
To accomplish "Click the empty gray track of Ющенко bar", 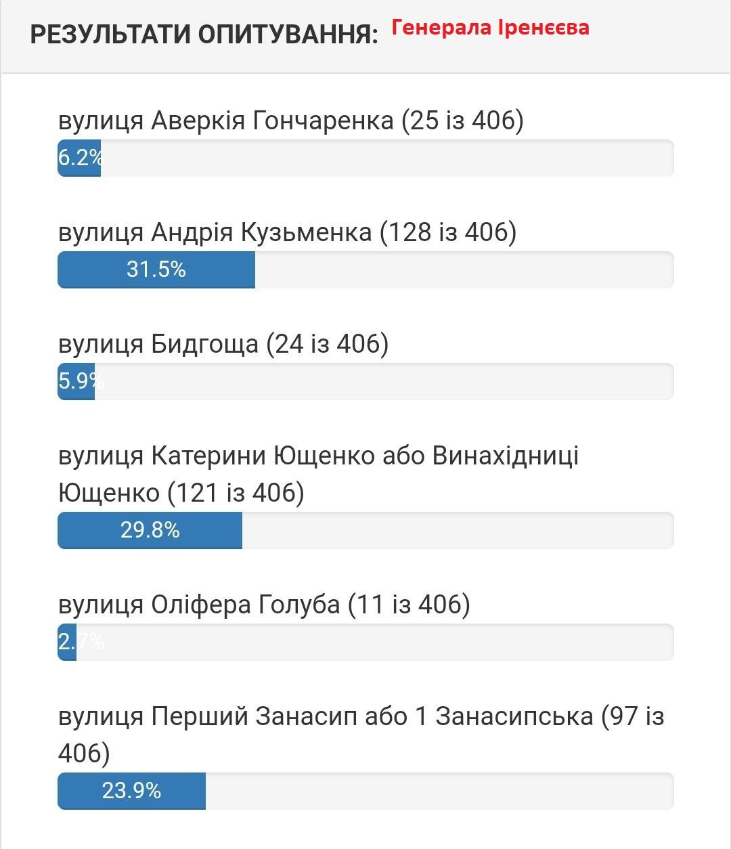I will click(x=457, y=530).
